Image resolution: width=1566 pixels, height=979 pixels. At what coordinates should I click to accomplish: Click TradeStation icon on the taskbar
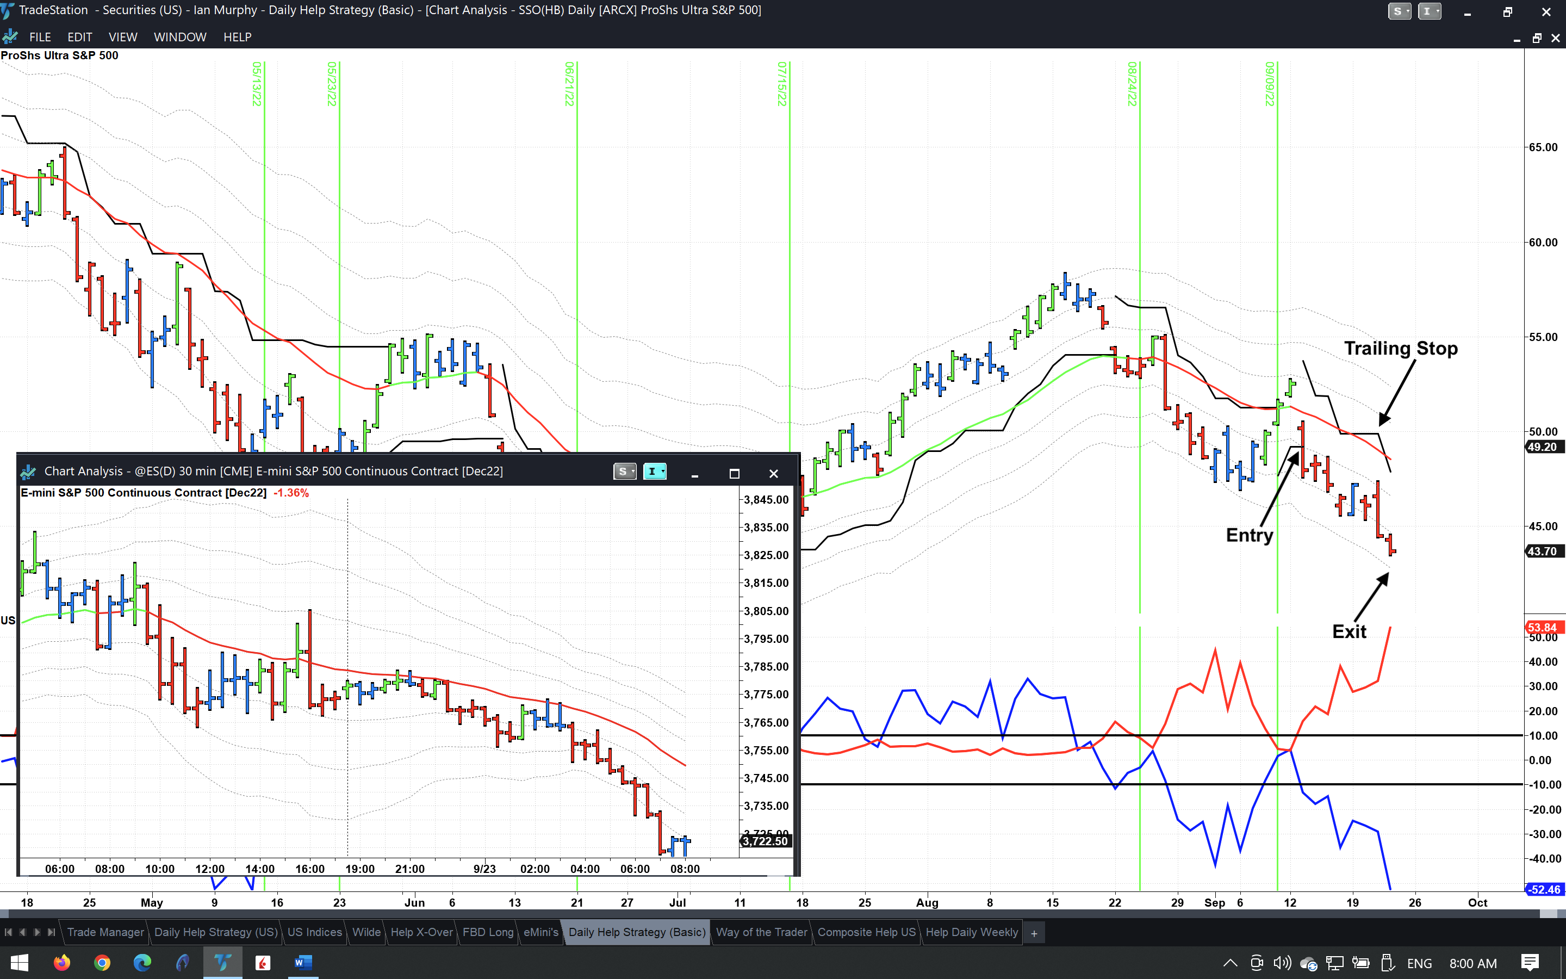[222, 962]
